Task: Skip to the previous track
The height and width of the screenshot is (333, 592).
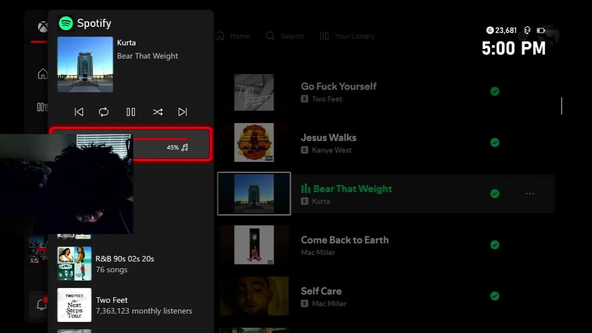Action: pyautogui.click(x=79, y=112)
